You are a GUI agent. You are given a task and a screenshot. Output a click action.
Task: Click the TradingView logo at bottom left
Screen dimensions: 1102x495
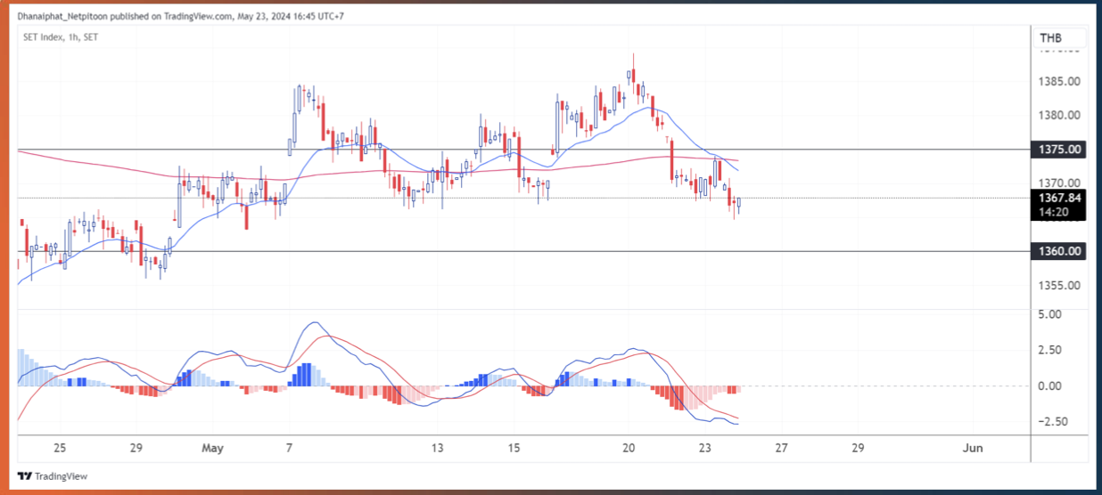53,476
